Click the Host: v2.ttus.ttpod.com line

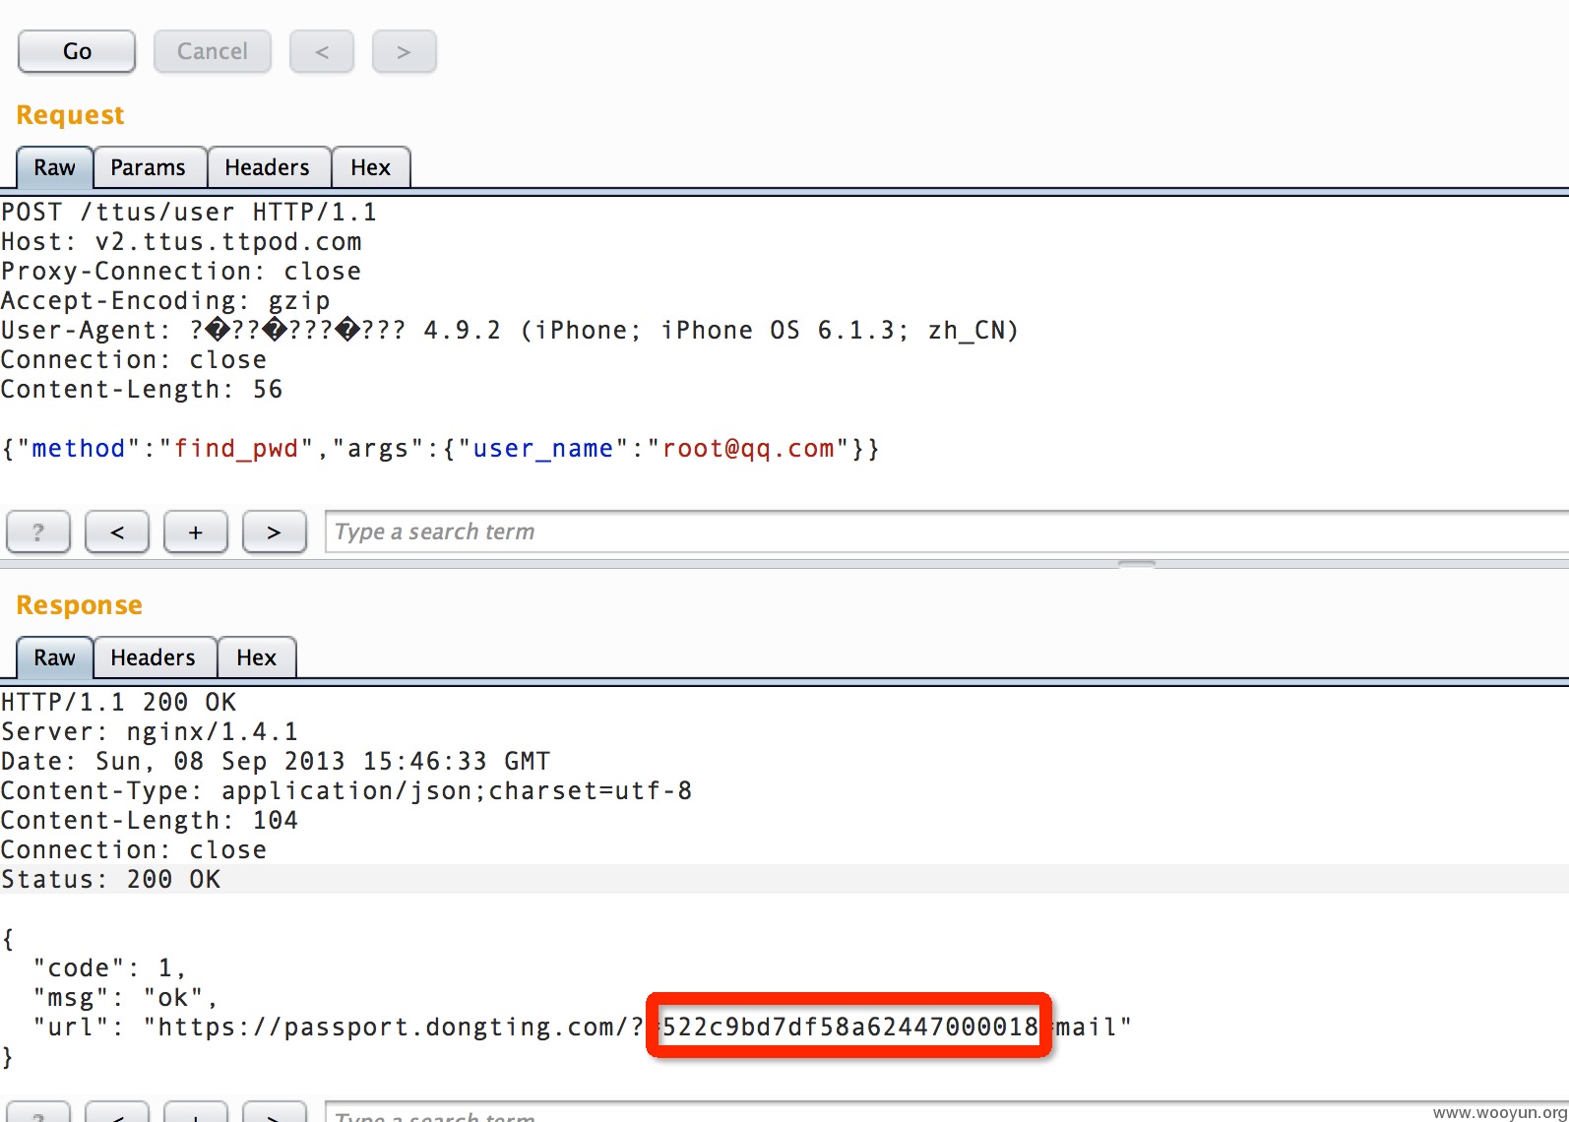(x=181, y=242)
